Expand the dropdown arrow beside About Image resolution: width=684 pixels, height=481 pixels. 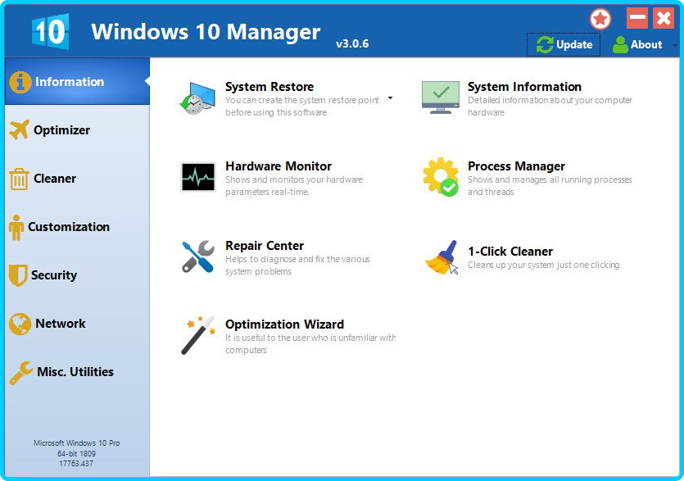[675, 45]
